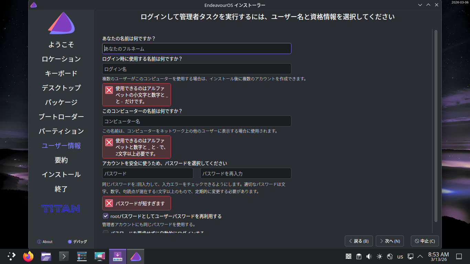Image resolution: width=470 pixels, height=264 pixels.
Task: Click the error X icon in the computer name warning
Action: [x=109, y=142]
